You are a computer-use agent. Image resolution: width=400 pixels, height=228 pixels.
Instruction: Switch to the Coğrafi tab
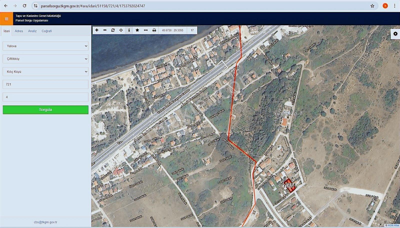(x=47, y=31)
